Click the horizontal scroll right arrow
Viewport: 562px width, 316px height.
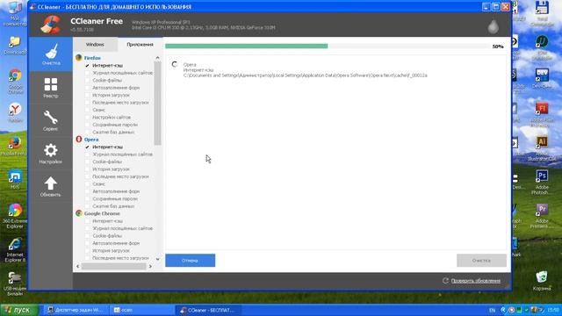[x=150, y=266]
